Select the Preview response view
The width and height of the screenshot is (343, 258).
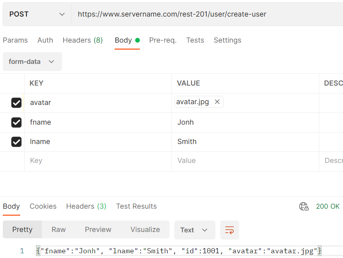(x=98, y=230)
